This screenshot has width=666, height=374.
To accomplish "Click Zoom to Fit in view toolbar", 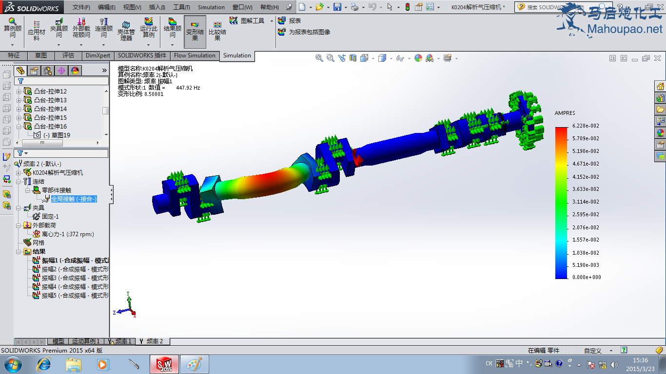I will (319, 58).
